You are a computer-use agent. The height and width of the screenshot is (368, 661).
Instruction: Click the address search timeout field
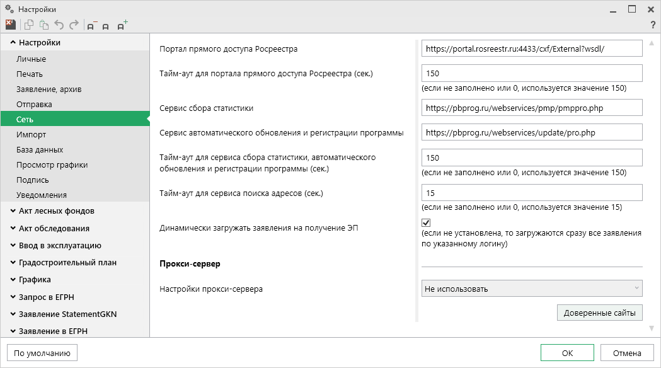point(531,193)
